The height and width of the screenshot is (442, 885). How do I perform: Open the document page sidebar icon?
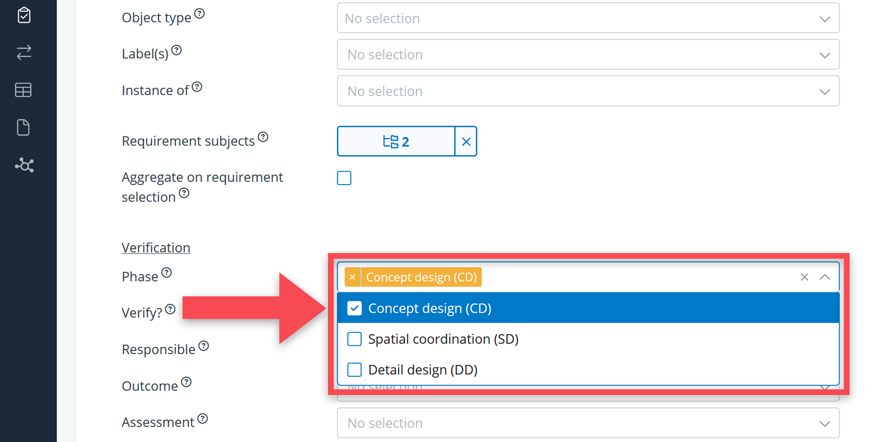click(x=24, y=128)
